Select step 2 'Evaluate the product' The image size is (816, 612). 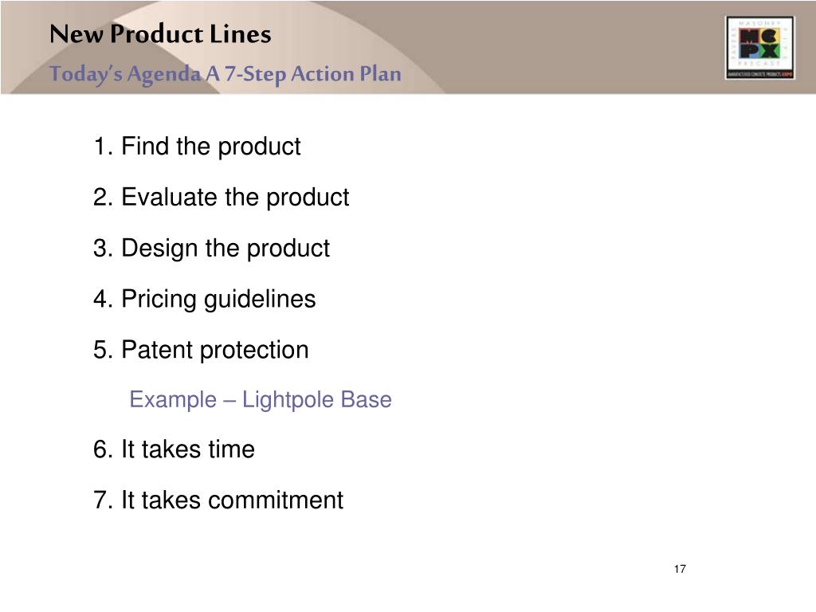[222, 198]
